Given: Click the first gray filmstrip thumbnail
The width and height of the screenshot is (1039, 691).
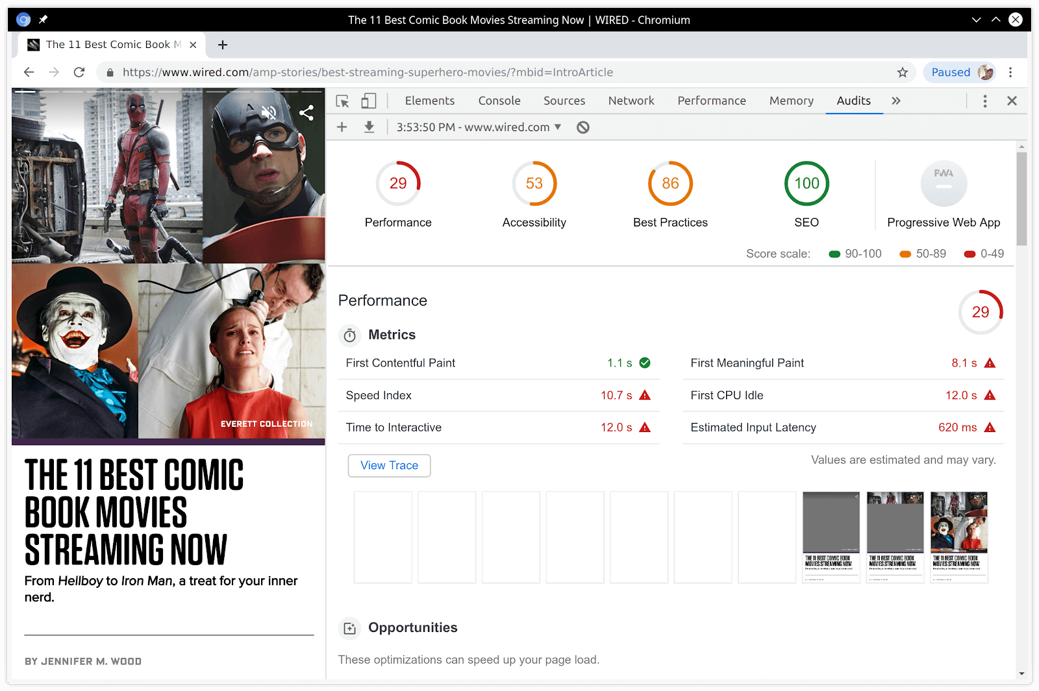Looking at the screenshot, I should (831, 537).
